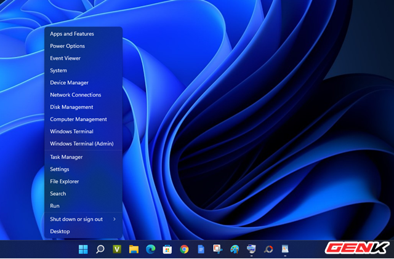Open File Explorer folder icon on taskbar

134,249
